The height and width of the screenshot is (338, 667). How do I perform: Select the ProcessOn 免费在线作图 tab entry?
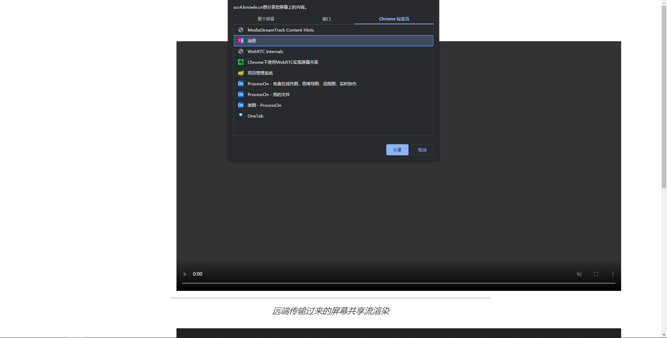tap(302, 84)
